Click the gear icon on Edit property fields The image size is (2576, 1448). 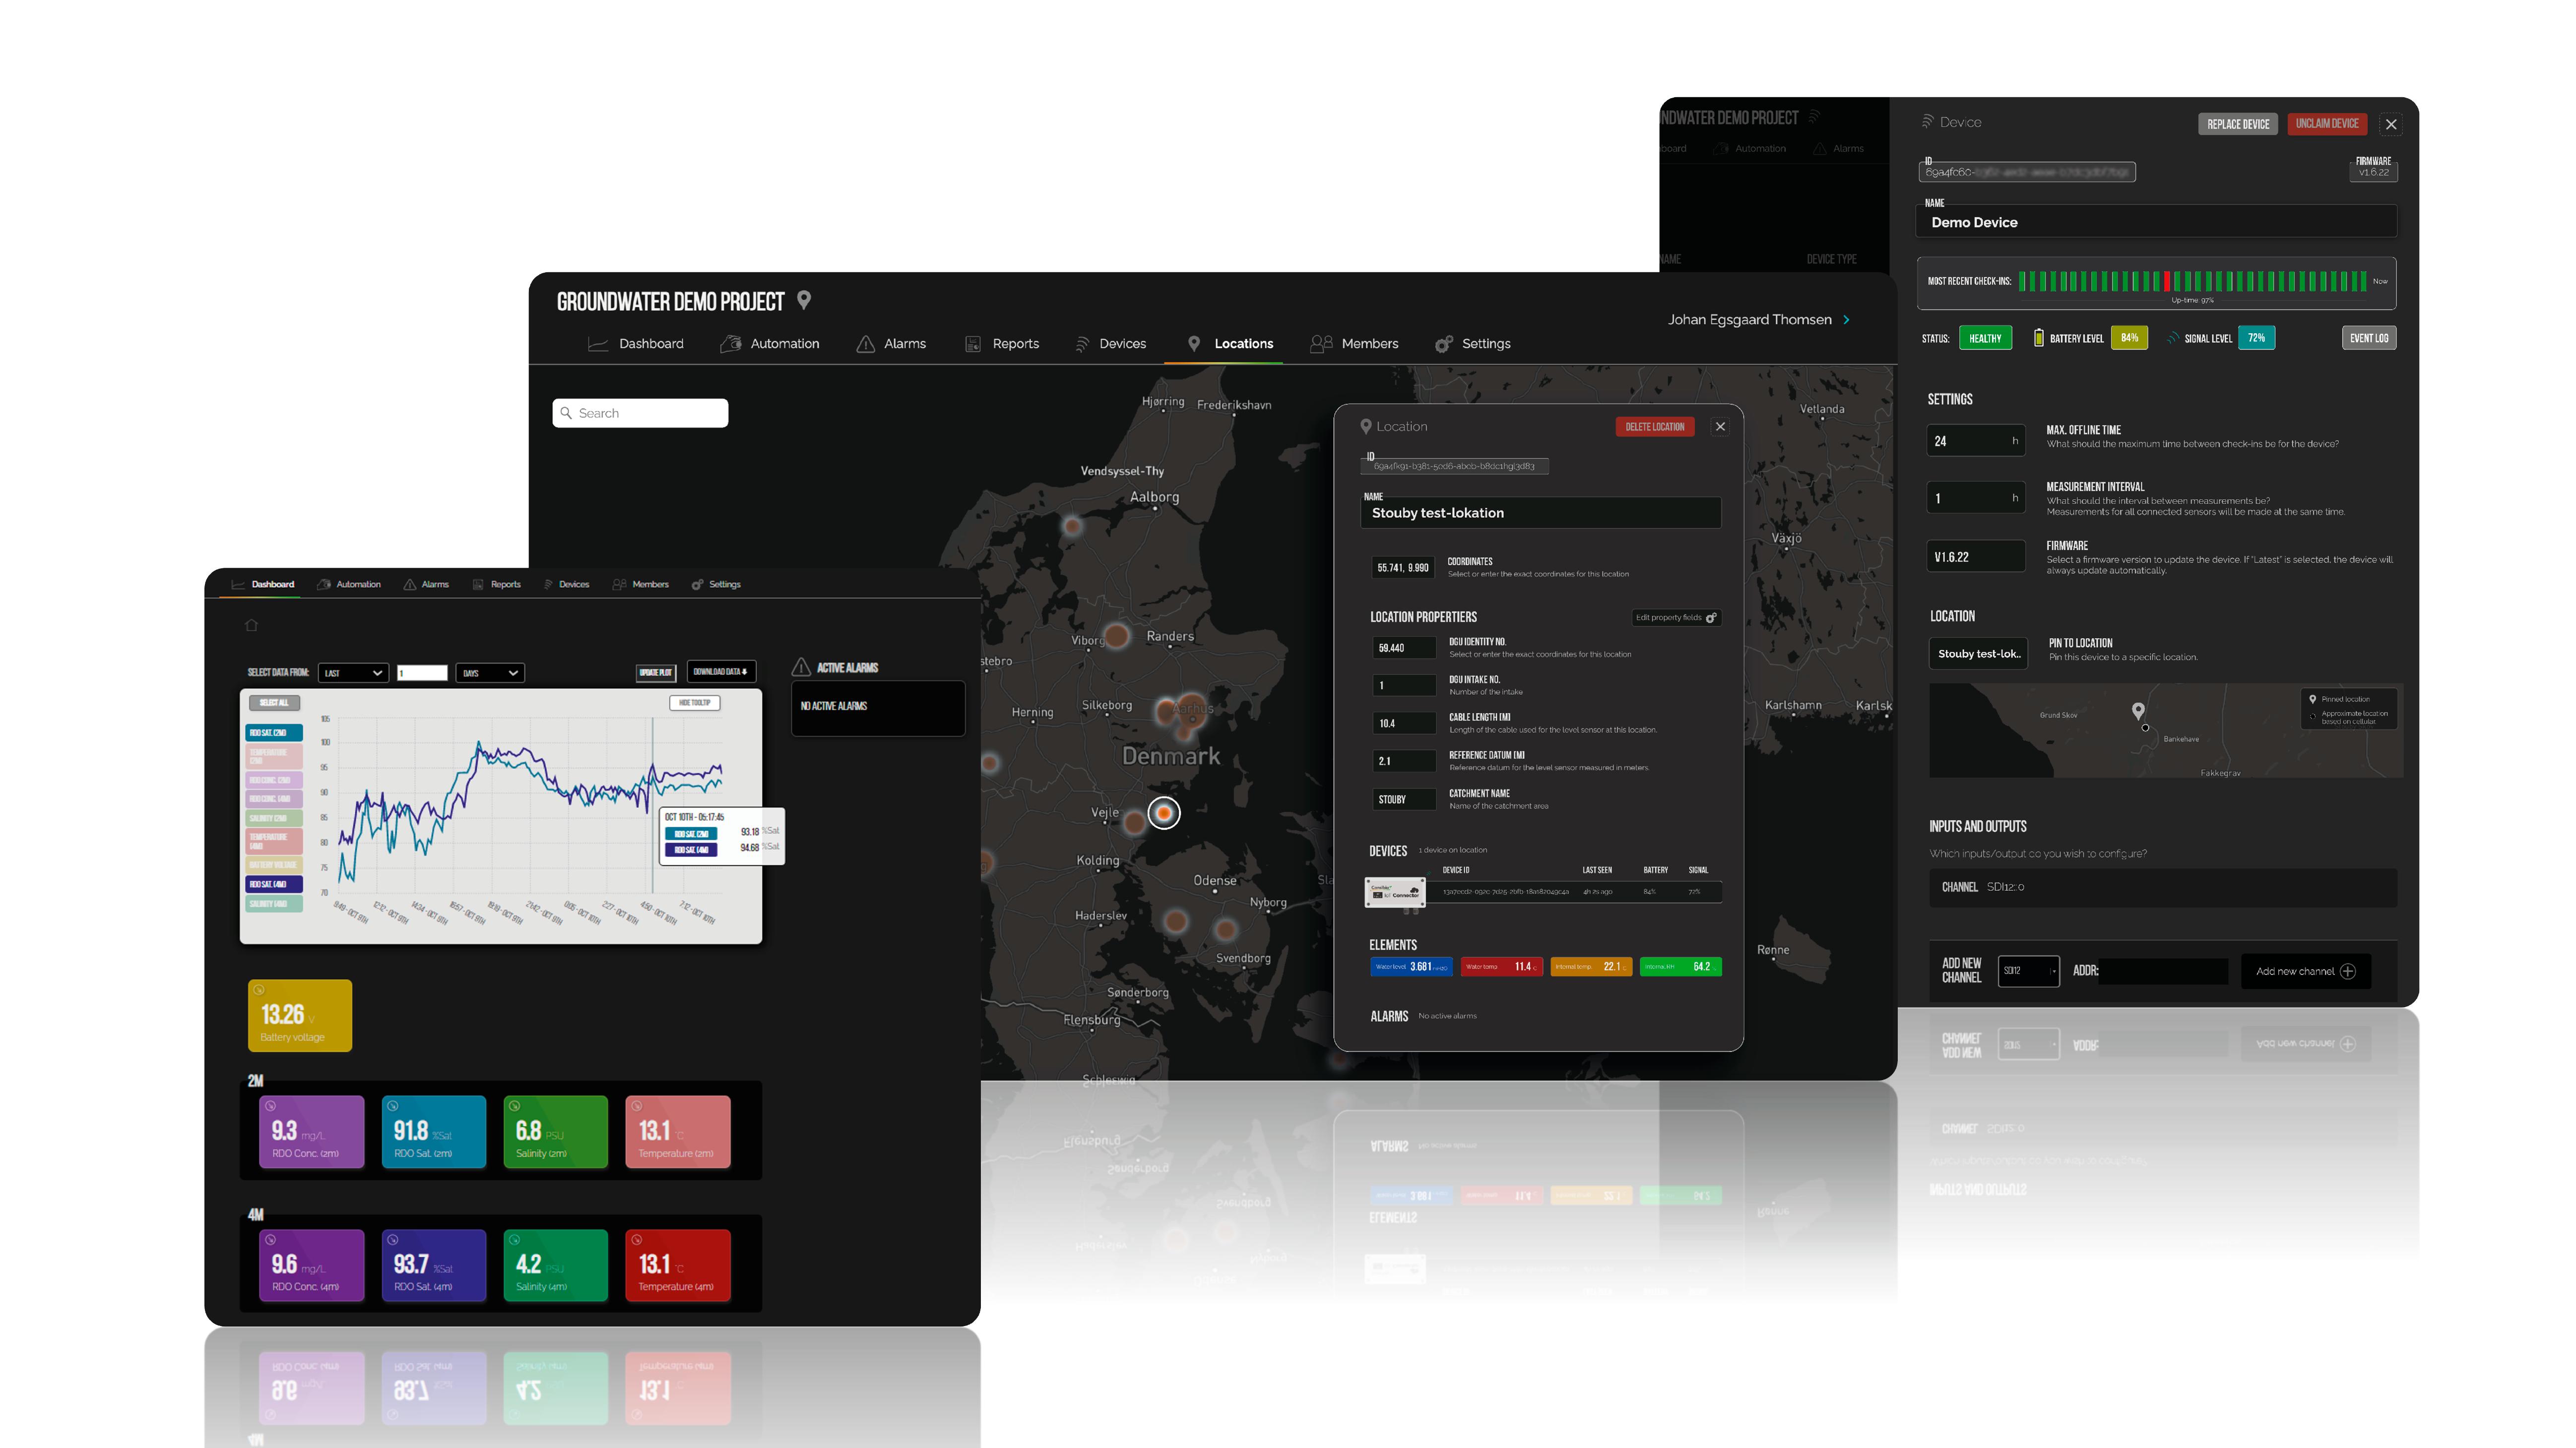pyautogui.click(x=1711, y=617)
